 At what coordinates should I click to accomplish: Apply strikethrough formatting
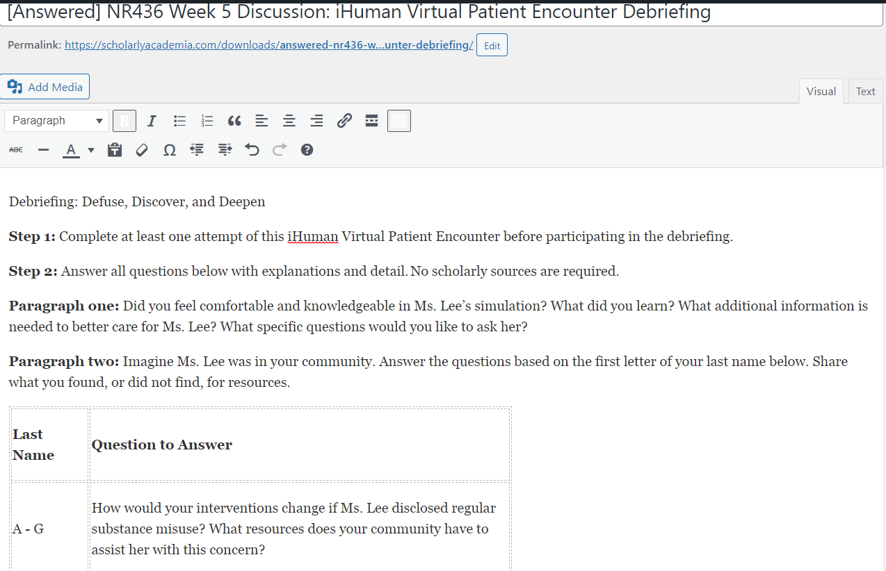point(16,150)
